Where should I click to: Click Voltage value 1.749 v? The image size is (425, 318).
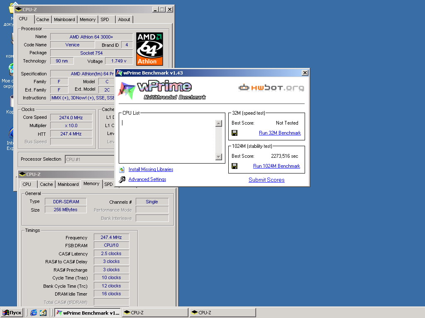tap(119, 61)
